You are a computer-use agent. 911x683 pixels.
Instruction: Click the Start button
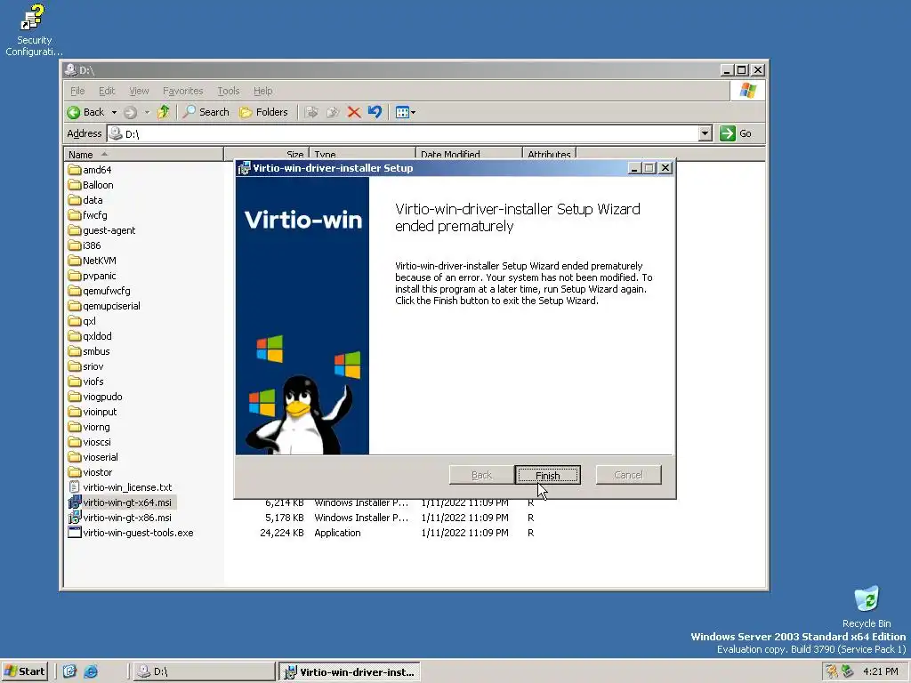pos(24,671)
